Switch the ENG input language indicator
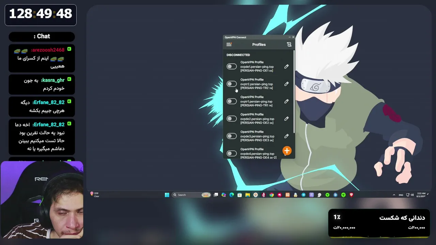 [x=401, y=195]
